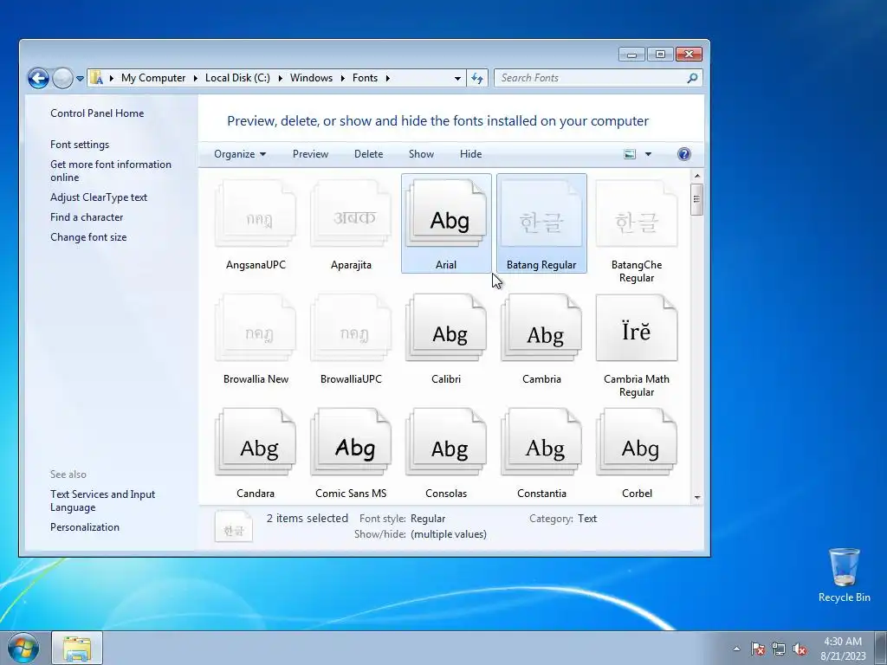This screenshot has width=887, height=665.
Task: Select the Cambria Math Regular font icon
Action: pos(637,328)
